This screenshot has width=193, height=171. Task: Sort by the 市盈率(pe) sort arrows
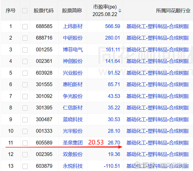(120, 11)
